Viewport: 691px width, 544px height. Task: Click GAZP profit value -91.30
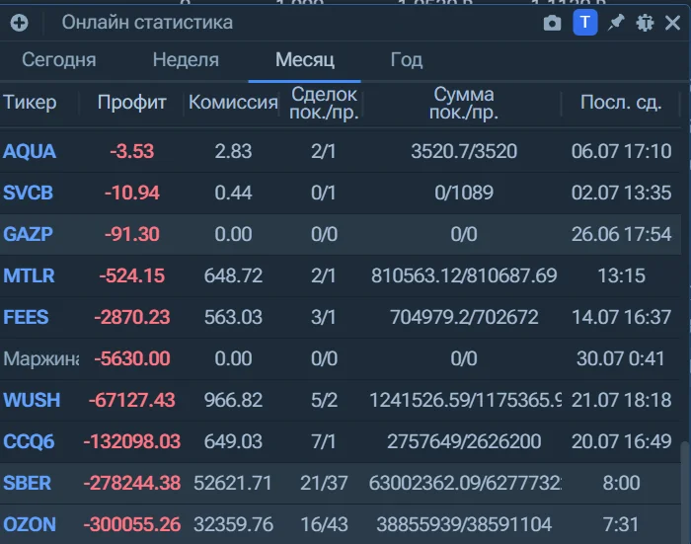pyautogui.click(x=131, y=234)
